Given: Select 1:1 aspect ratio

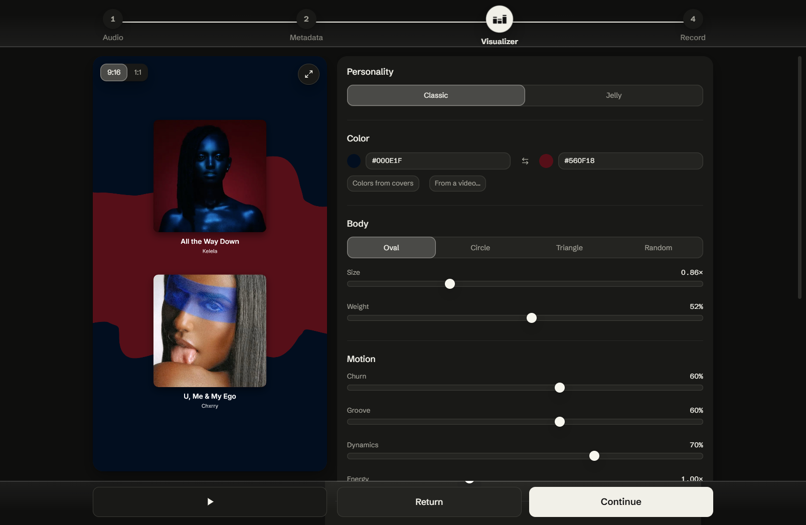Looking at the screenshot, I should [x=138, y=72].
